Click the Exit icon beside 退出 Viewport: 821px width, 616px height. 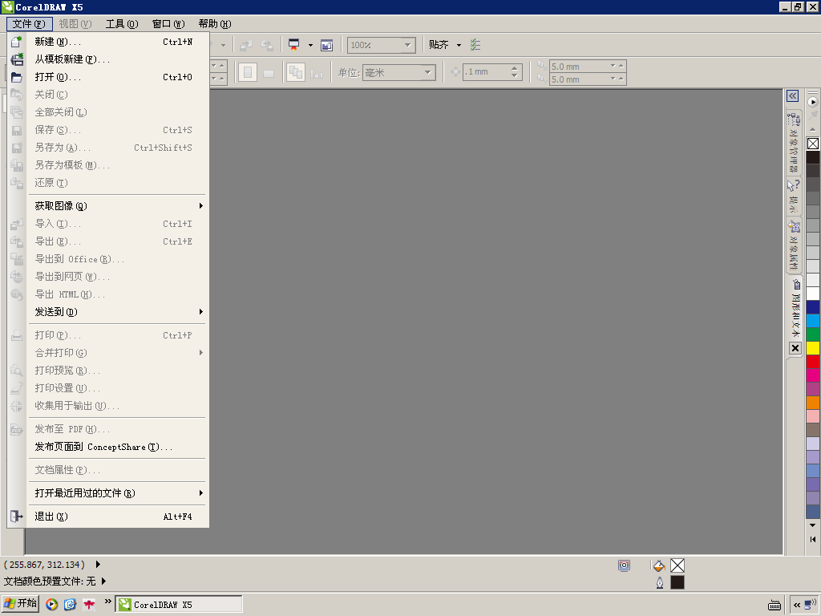pyautogui.click(x=17, y=517)
